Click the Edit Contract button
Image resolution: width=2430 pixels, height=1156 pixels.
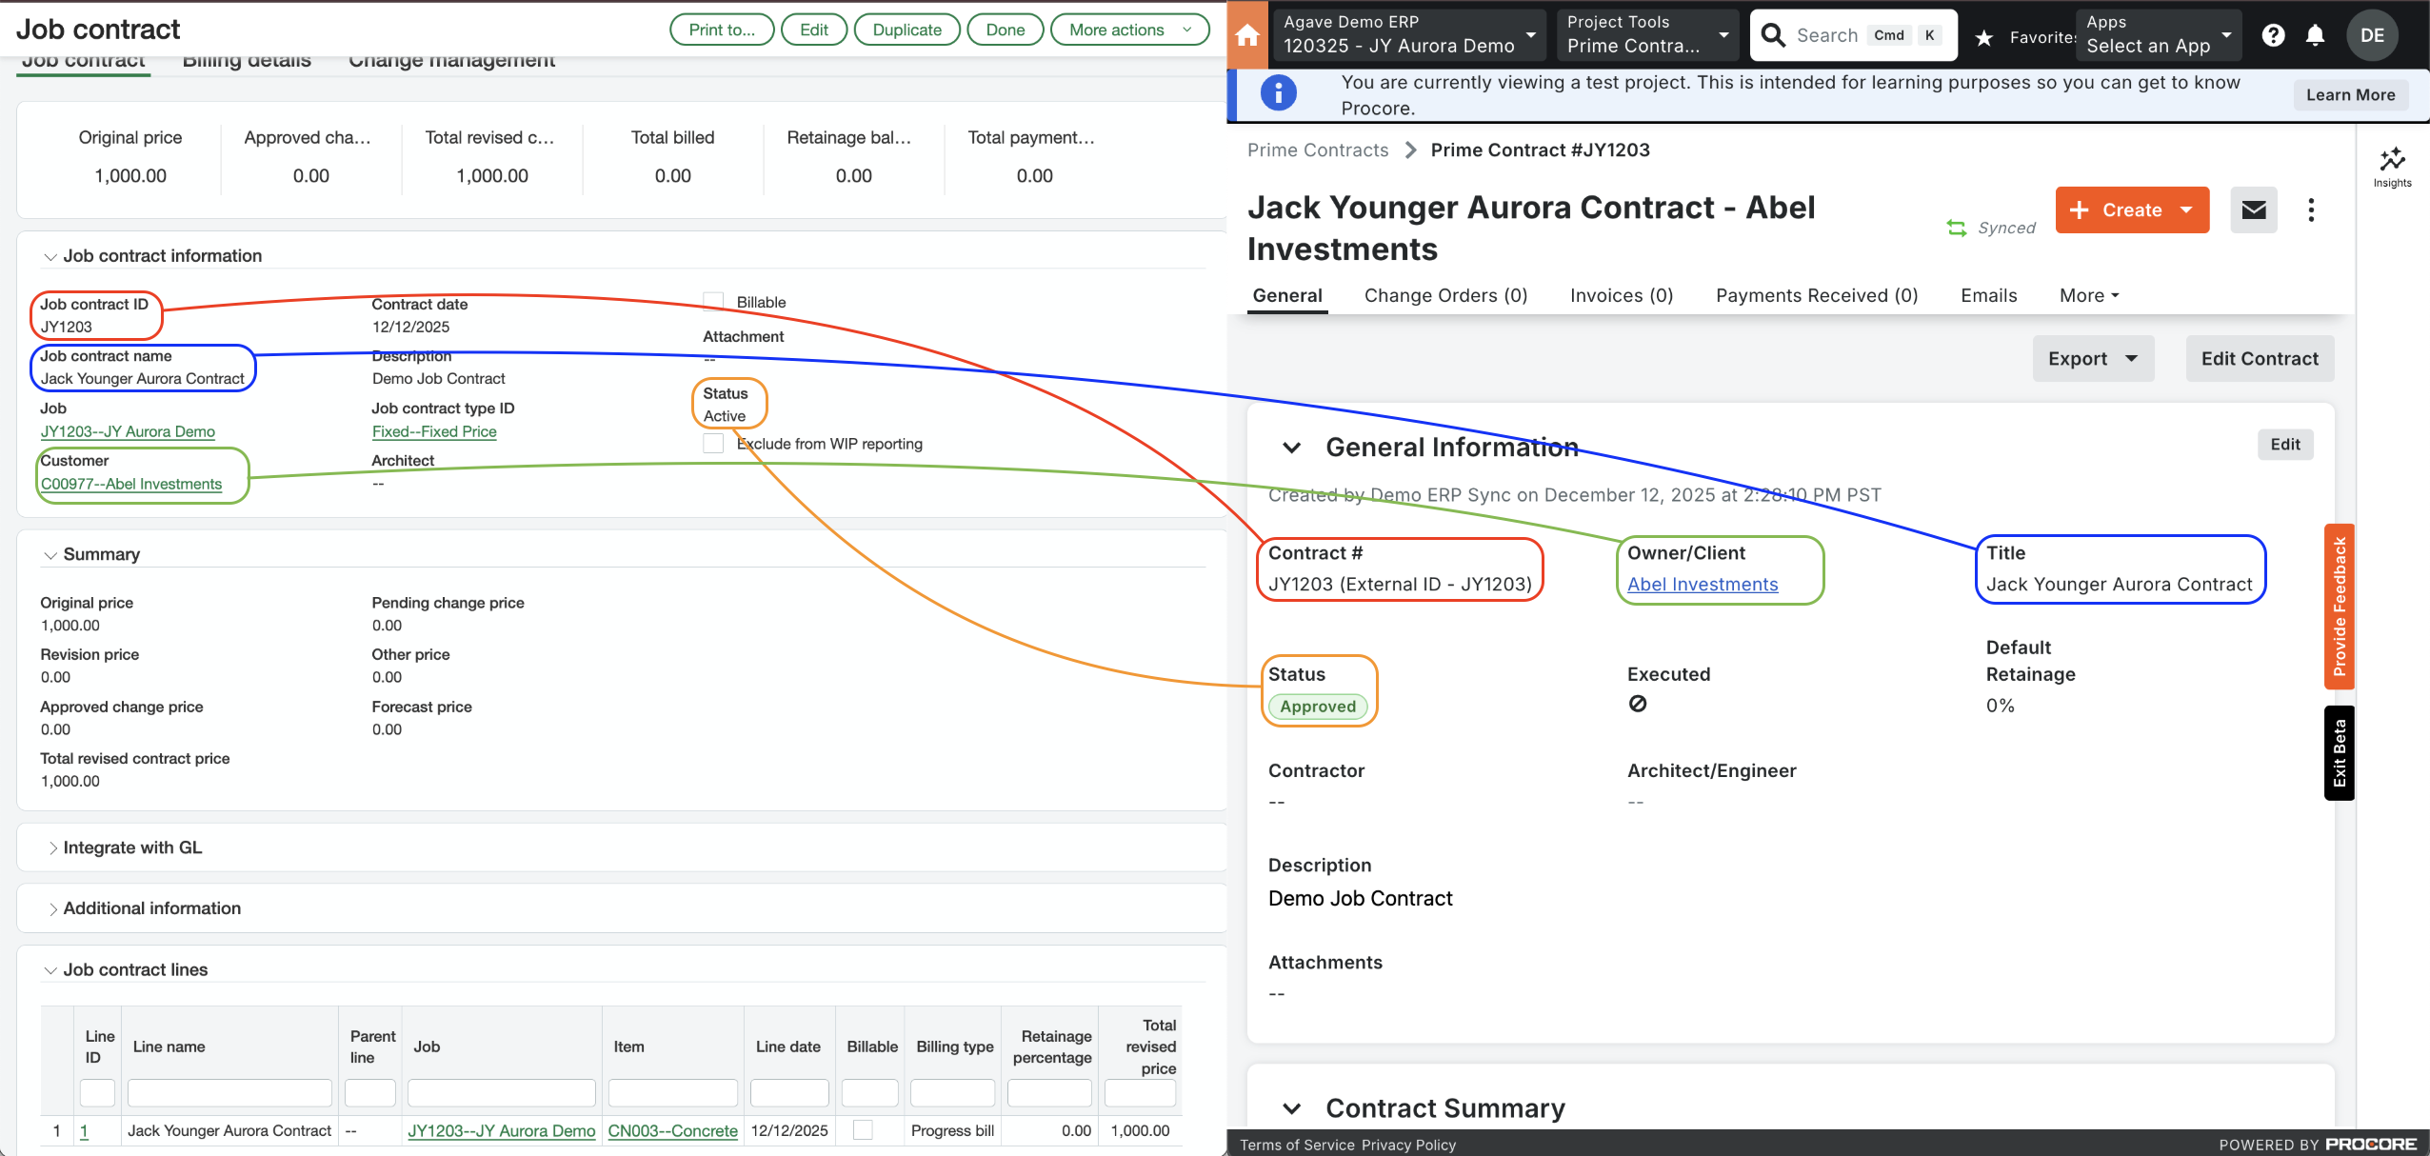pos(2258,358)
